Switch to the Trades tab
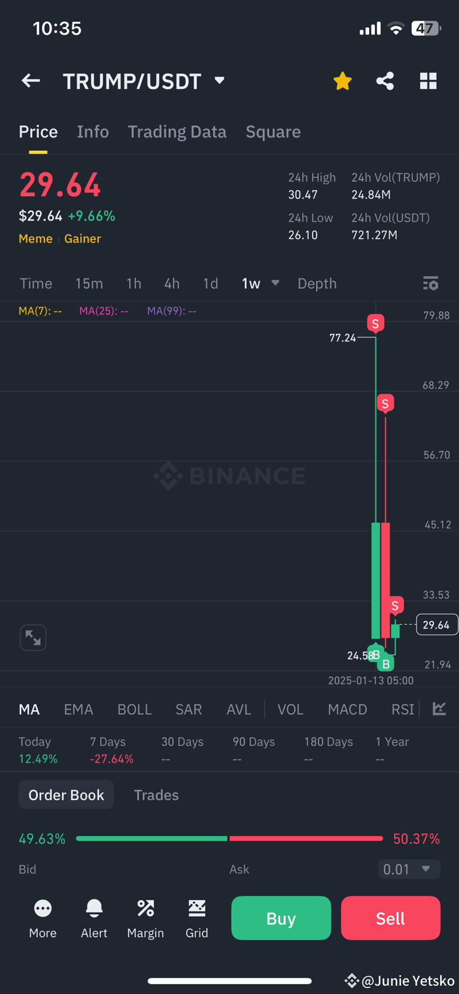Screen dimensions: 459x994 tap(156, 794)
